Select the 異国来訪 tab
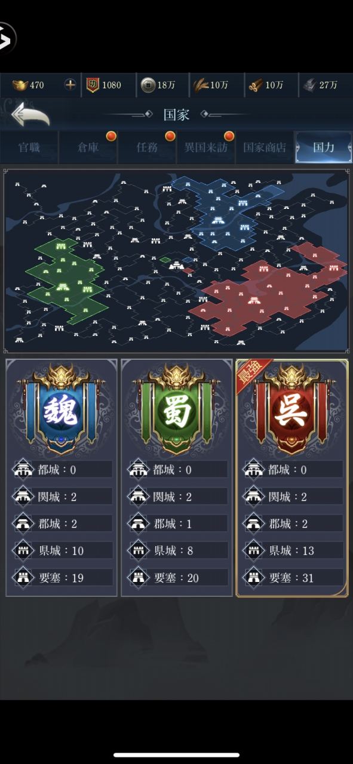This screenshot has width=353, height=764. pyautogui.click(x=206, y=147)
